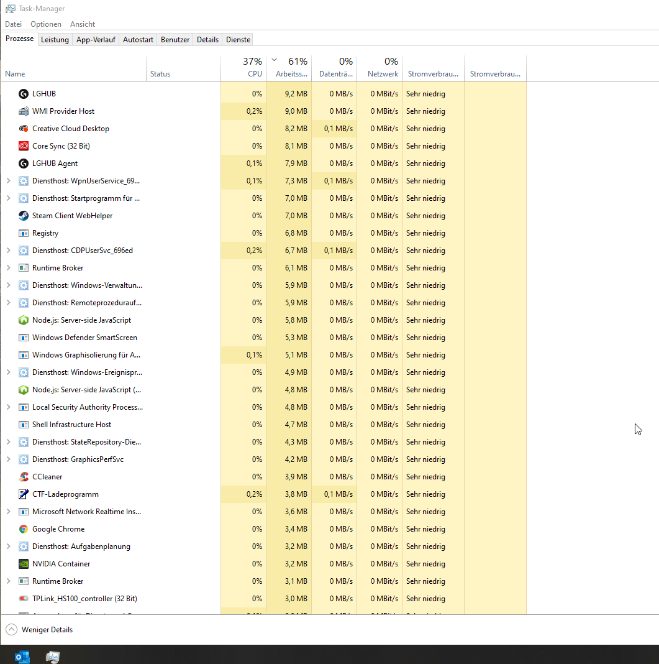Select the Google Chrome process name

coord(58,529)
